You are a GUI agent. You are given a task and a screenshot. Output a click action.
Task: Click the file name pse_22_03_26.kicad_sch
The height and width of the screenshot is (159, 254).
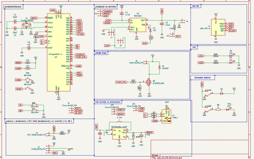coord(170,158)
